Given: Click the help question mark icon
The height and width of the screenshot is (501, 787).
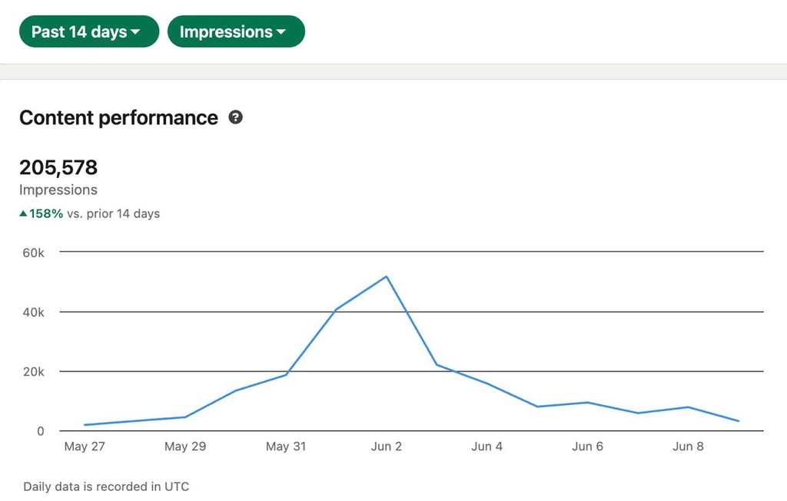Looking at the screenshot, I should point(236,117).
